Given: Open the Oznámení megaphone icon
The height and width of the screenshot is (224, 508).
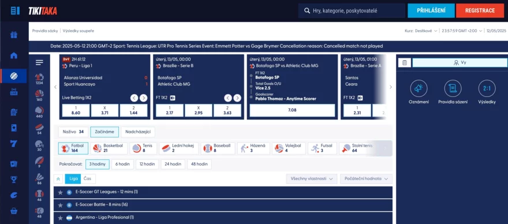Looking at the screenshot, I should coord(419,88).
